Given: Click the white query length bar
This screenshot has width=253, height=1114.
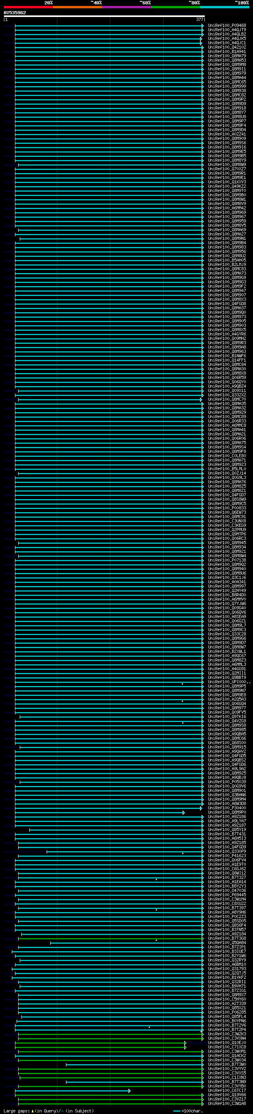Looking at the screenshot, I should click(104, 16).
